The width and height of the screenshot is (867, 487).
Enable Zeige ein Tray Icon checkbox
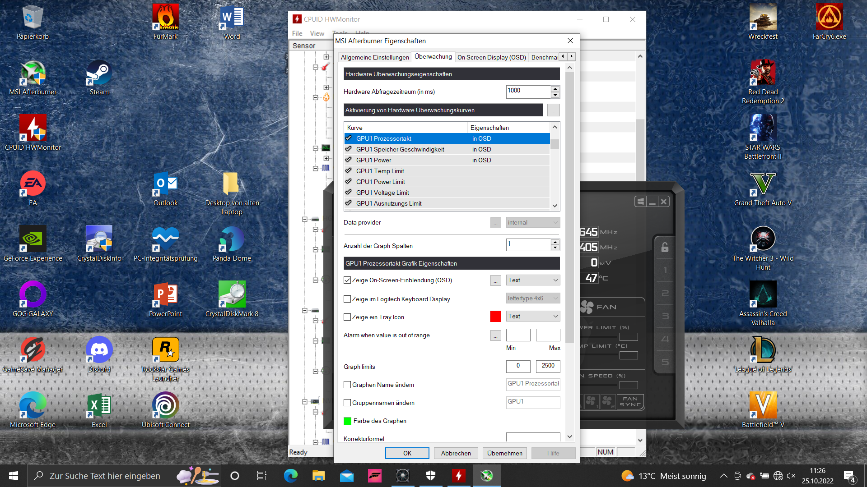(347, 317)
